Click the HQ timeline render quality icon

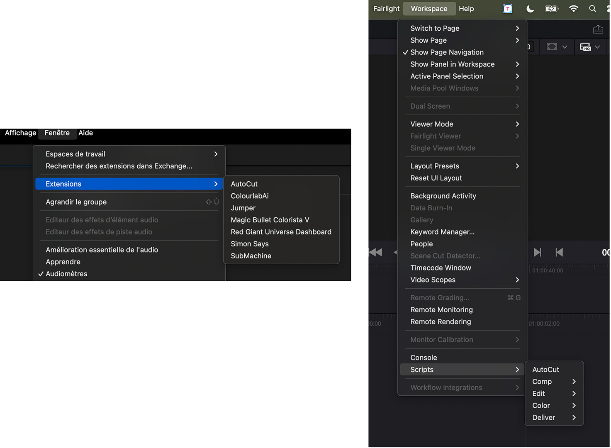pyautogui.click(x=585, y=47)
